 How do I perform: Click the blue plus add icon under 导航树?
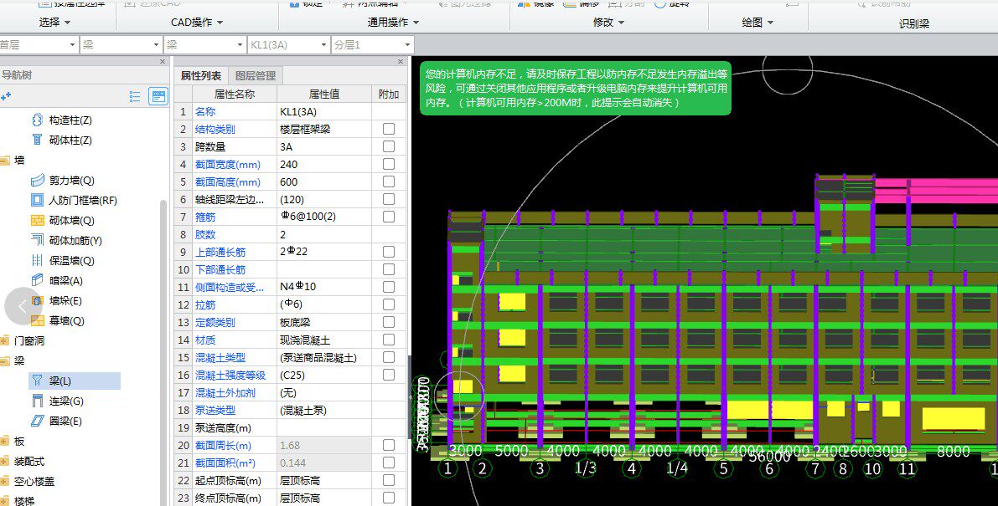coord(6,96)
